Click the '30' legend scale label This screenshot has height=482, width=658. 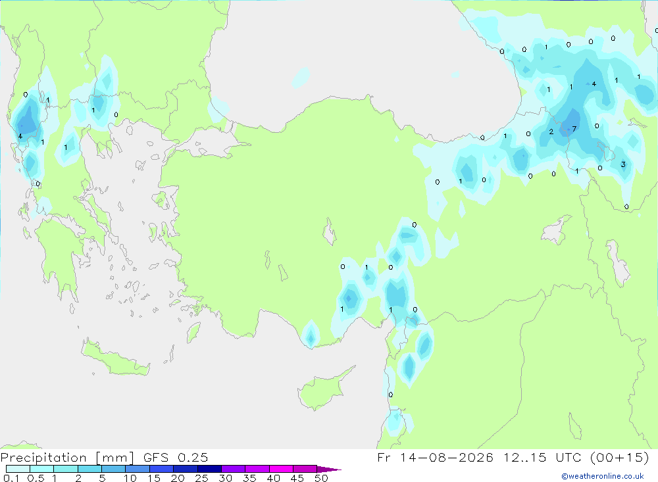[226, 478]
